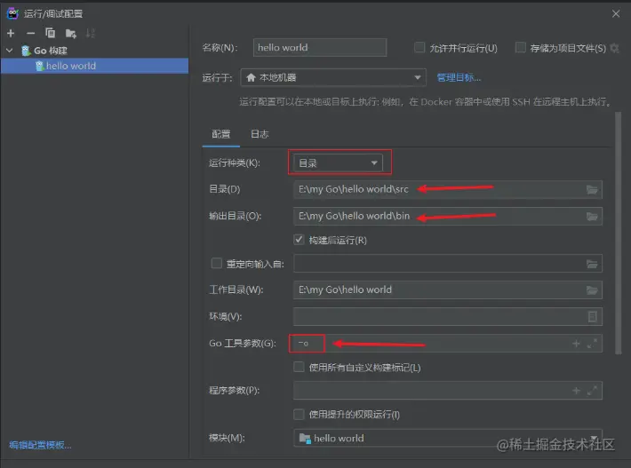Add a new run configuration with plus icon
The image size is (631, 468).
coord(11,34)
